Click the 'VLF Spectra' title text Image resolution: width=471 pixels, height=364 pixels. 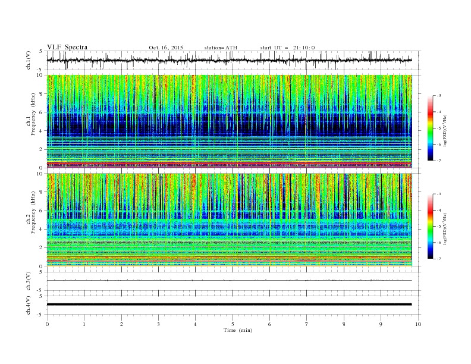coord(67,47)
